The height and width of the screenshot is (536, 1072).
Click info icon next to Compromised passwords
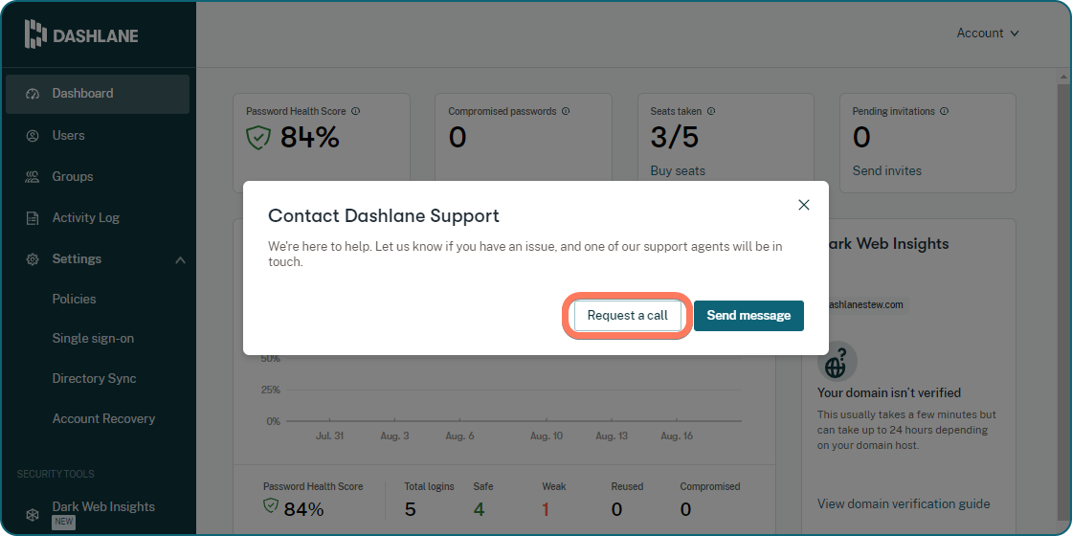(x=566, y=112)
